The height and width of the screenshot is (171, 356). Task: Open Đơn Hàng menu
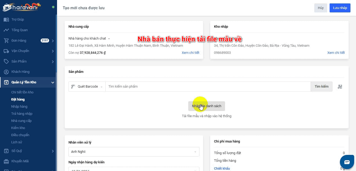pos(19,41)
